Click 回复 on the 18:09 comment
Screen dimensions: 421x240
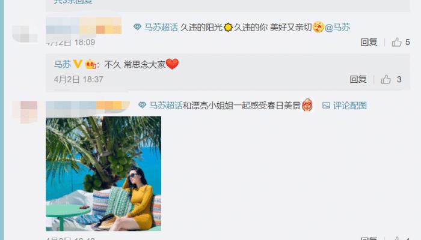(369, 42)
